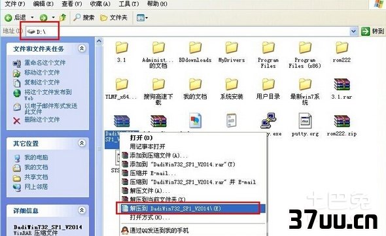Choose 添加到 "DadiWin732_SP1_V2014.rar"(T)
Screen dimensions: 386x236
[x=193, y=164]
